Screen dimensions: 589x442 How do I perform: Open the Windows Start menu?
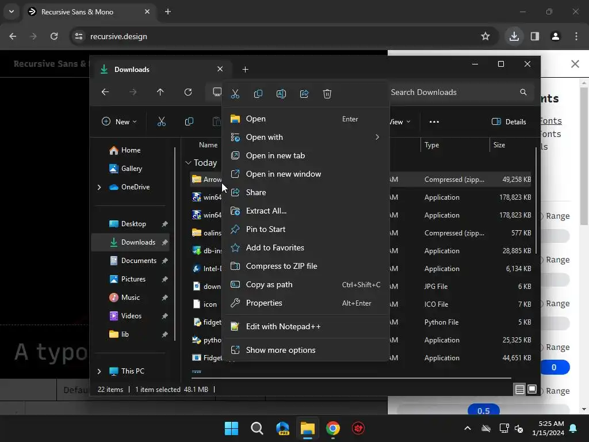pos(231,428)
